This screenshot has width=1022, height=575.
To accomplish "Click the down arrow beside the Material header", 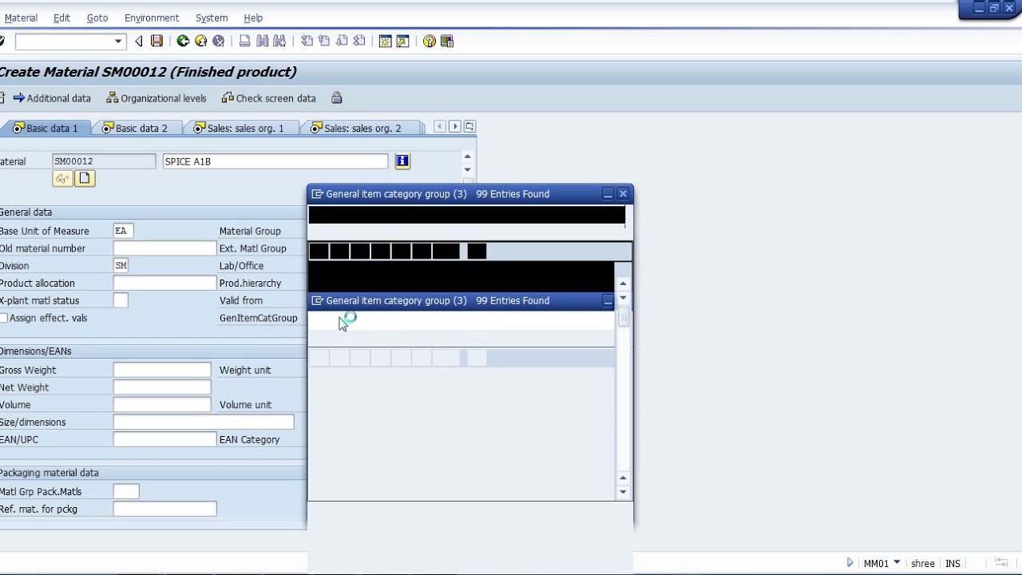I will 467,169.
